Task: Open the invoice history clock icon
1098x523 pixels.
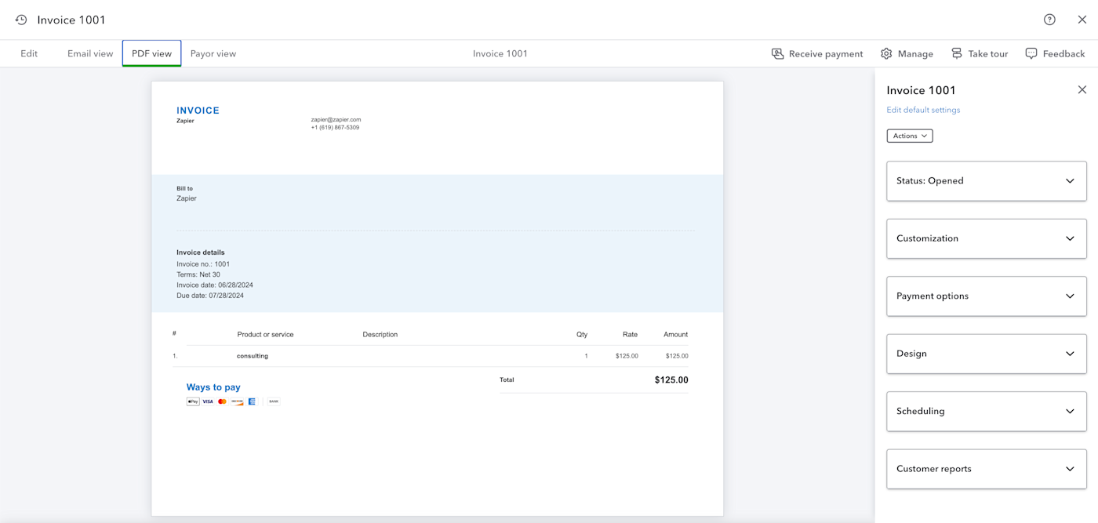Action: click(21, 20)
